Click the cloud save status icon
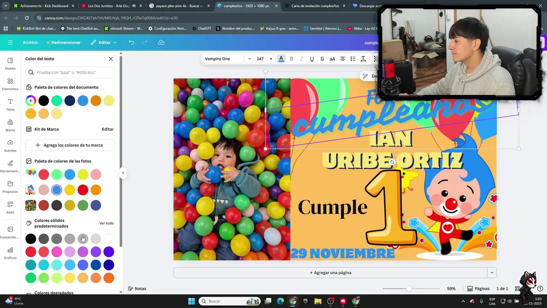Image resolution: width=547 pixels, height=308 pixels. click(161, 42)
